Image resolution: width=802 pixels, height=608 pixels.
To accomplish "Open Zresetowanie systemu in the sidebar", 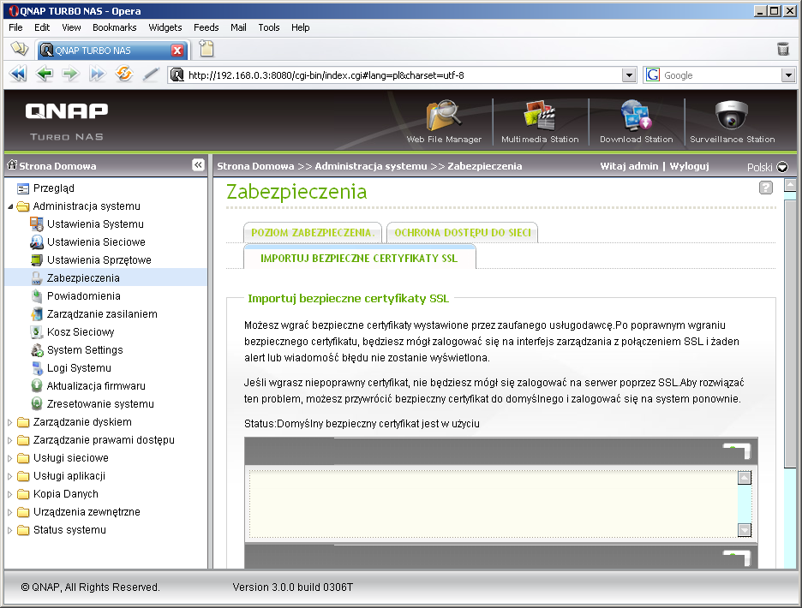I will [x=100, y=404].
